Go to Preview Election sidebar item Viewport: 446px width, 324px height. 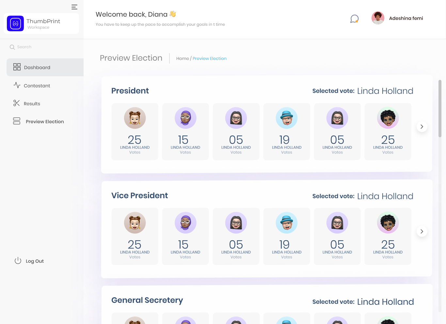45,122
